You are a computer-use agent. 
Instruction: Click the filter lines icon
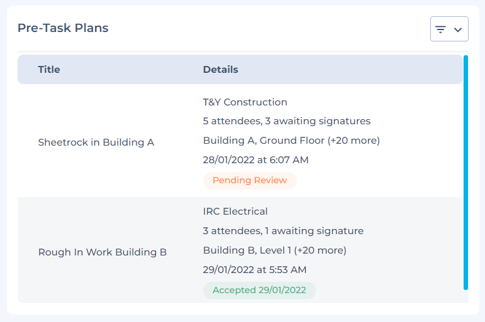[441, 30]
